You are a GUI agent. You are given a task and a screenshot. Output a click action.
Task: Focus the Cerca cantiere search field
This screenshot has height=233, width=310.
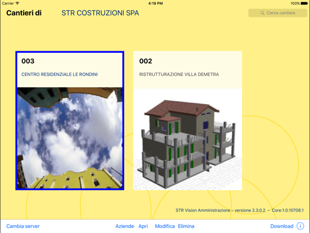point(277,13)
